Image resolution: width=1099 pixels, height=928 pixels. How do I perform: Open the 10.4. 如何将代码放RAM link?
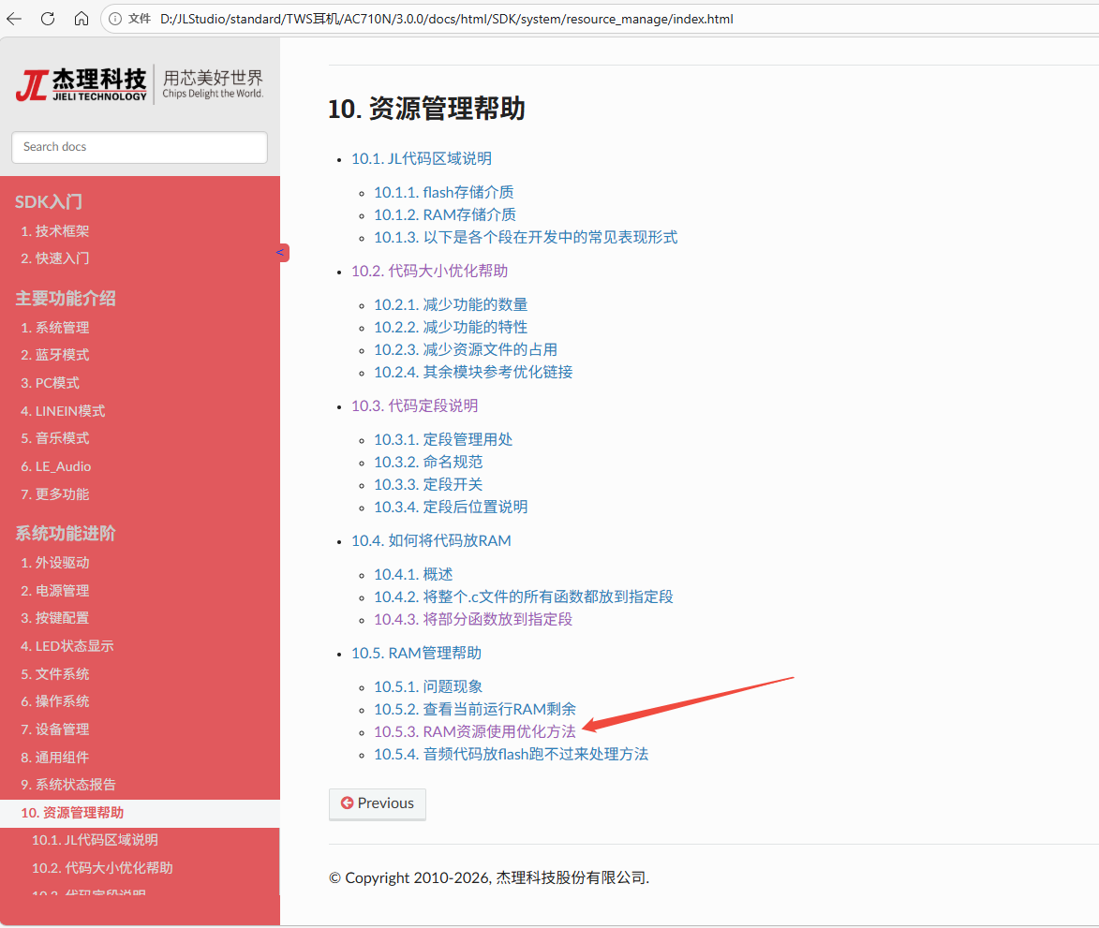pyautogui.click(x=431, y=540)
